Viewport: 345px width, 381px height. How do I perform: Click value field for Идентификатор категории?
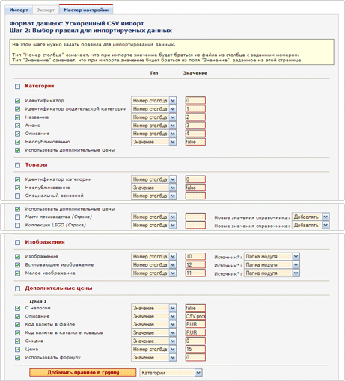click(x=195, y=179)
